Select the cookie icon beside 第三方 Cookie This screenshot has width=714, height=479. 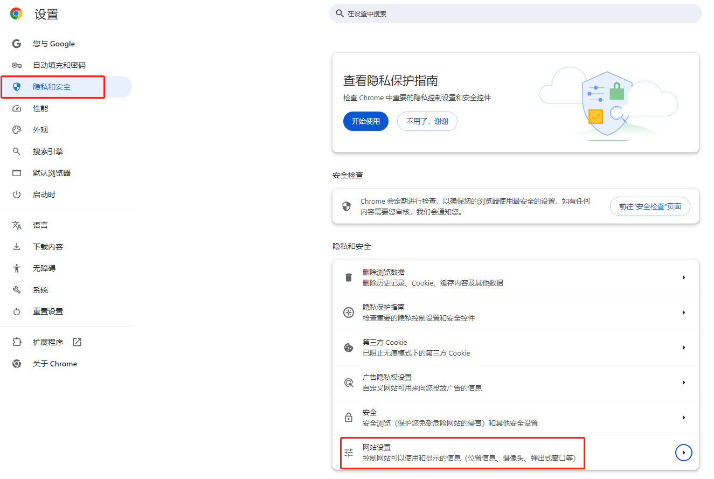coord(348,347)
